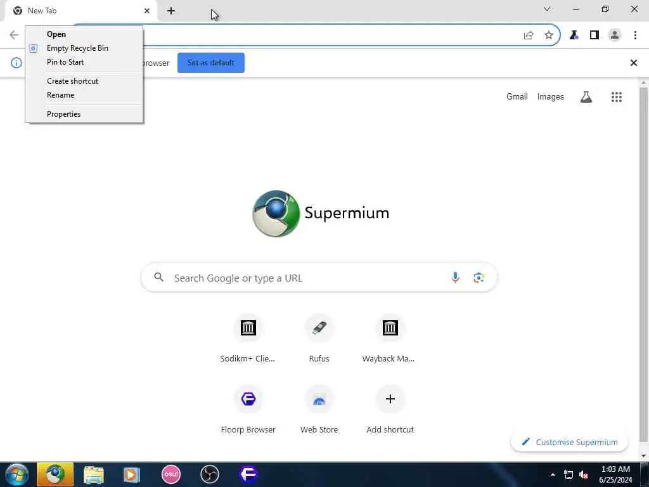Start voice search with the microphone

[x=455, y=278]
